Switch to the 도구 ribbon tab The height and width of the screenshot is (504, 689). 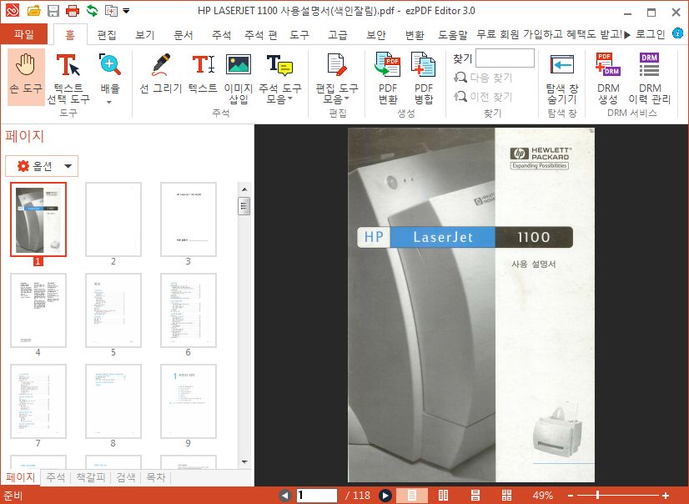tap(299, 34)
